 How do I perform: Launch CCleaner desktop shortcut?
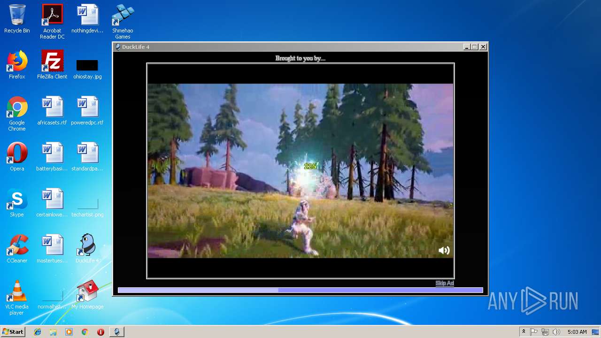[x=17, y=249]
